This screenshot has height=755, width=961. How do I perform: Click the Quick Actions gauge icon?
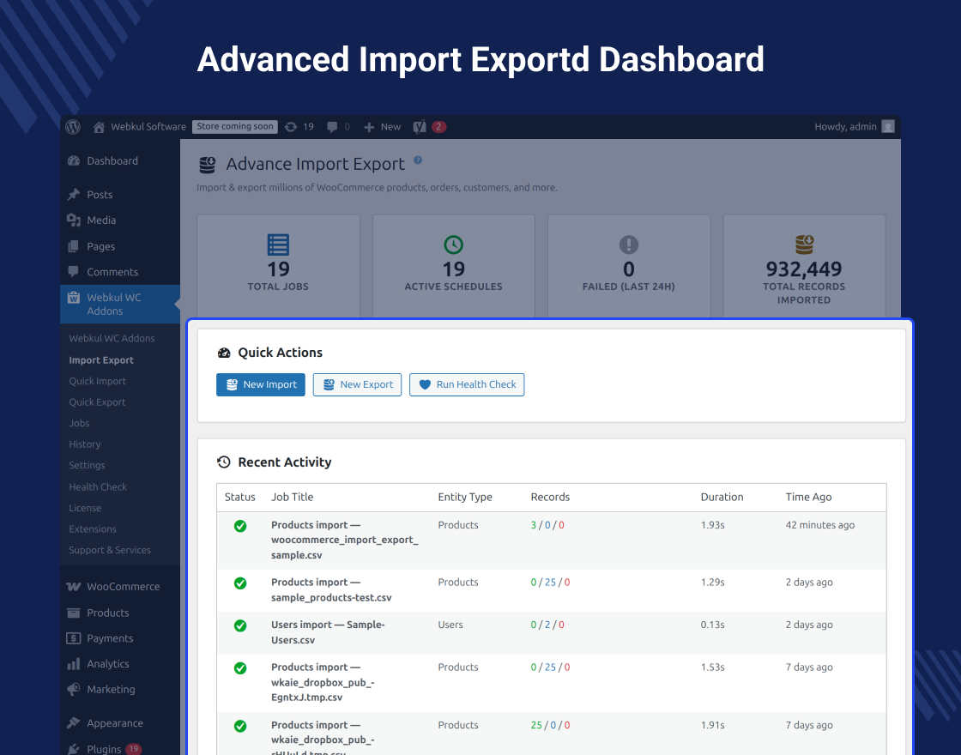pyautogui.click(x=224, y=353)
